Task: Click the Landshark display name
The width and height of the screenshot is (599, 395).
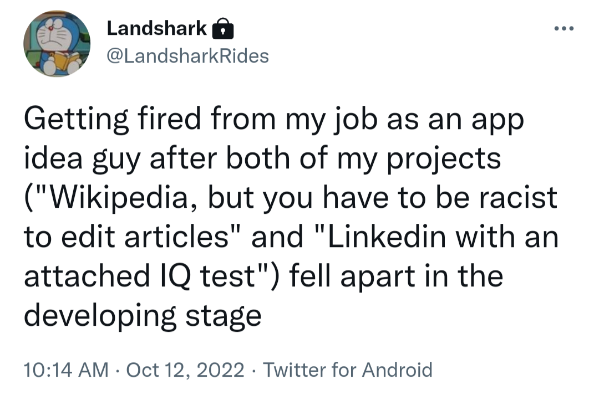Action: 157,28
